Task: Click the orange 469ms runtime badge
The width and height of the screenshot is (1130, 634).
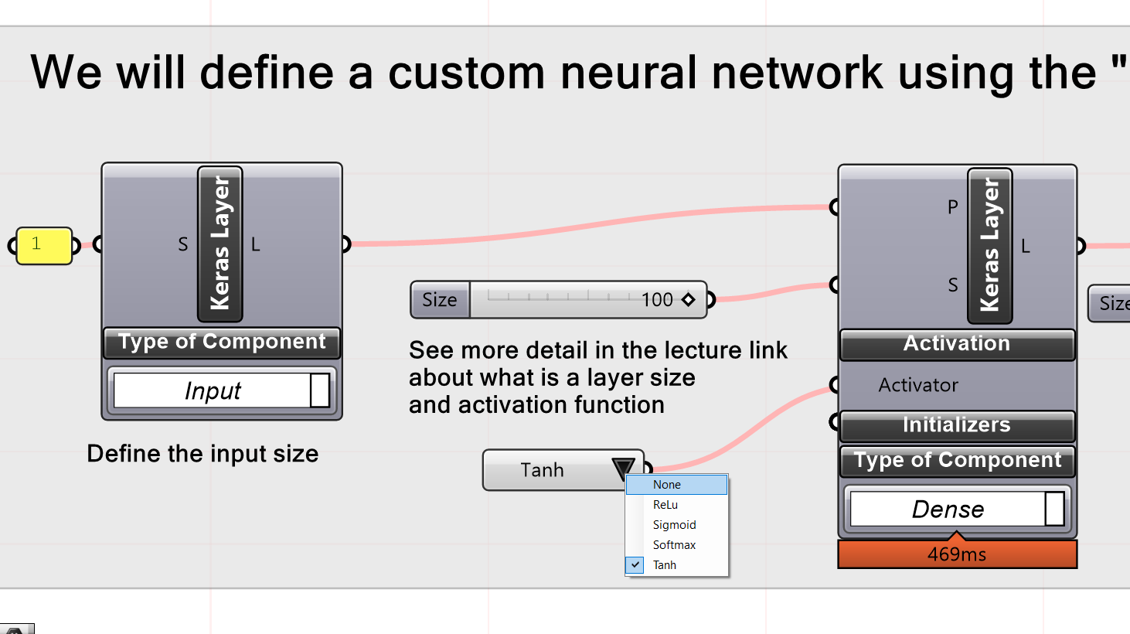Action: coord(957,554)
